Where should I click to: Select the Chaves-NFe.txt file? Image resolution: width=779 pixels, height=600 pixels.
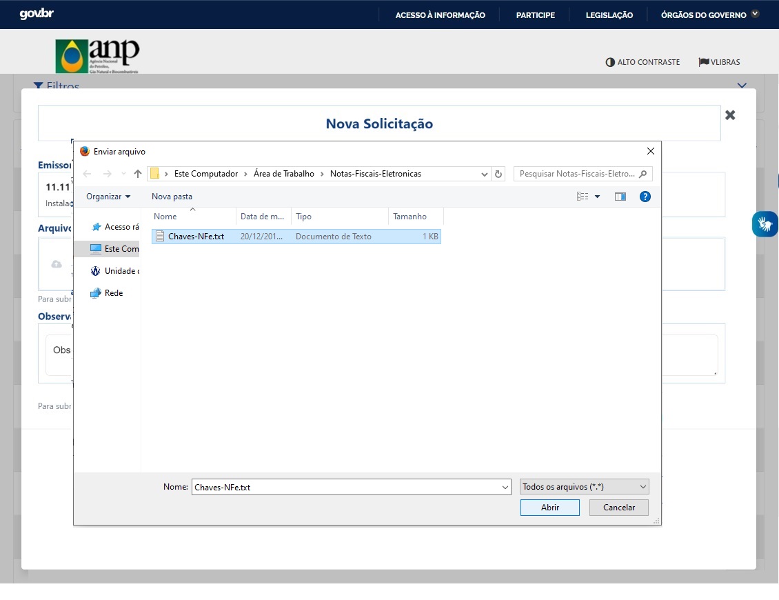tap(296, 236)
